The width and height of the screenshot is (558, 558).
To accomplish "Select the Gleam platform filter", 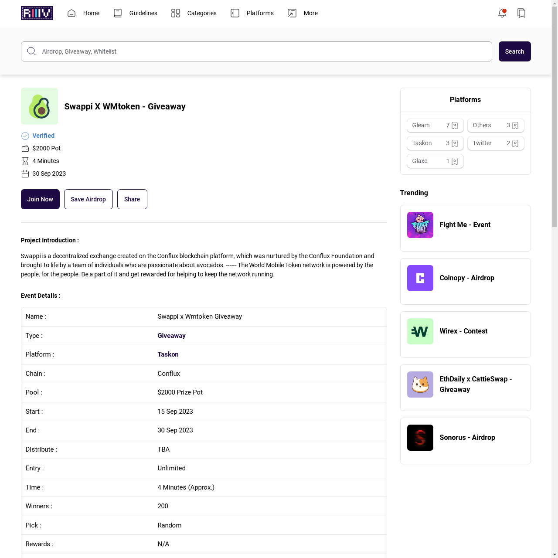I will 435,126.
